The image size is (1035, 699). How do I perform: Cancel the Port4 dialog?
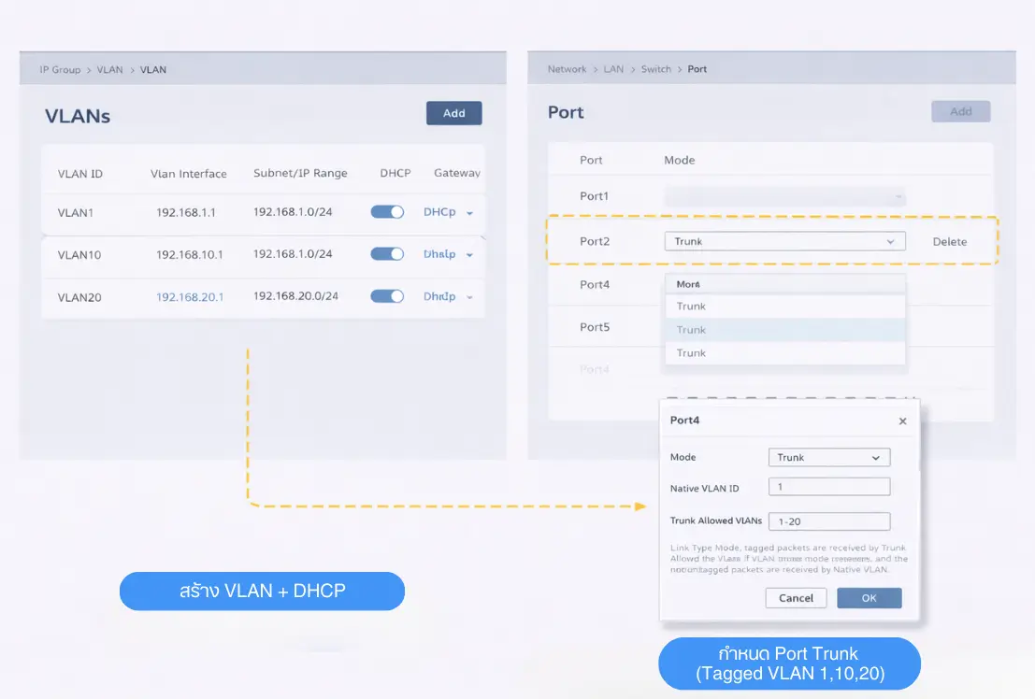796,598
